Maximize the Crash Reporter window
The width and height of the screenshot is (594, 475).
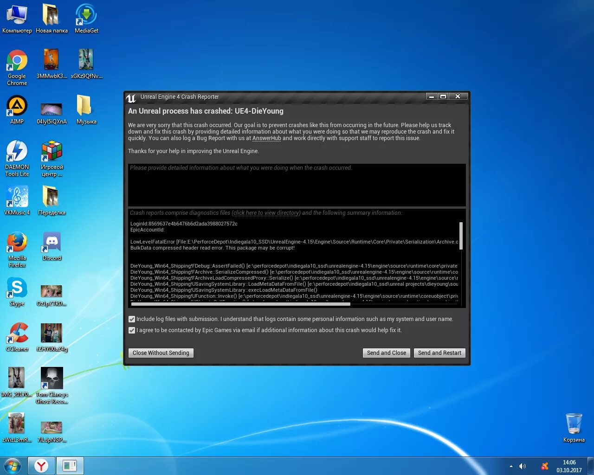pos(443,96)
